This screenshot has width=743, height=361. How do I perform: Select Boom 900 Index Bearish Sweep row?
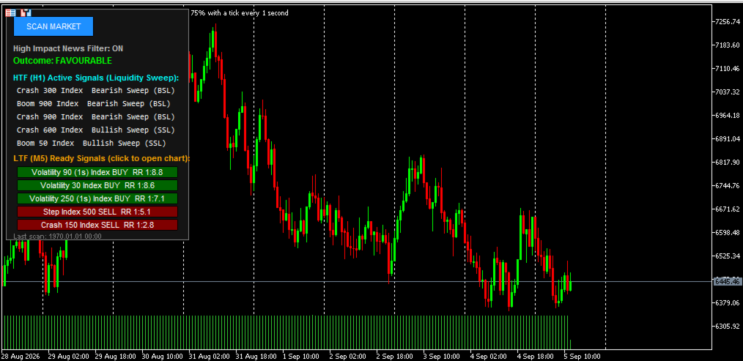93,103
